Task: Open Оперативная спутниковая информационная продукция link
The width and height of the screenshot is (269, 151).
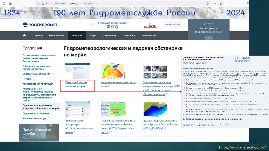Action: tap(161, 88)
